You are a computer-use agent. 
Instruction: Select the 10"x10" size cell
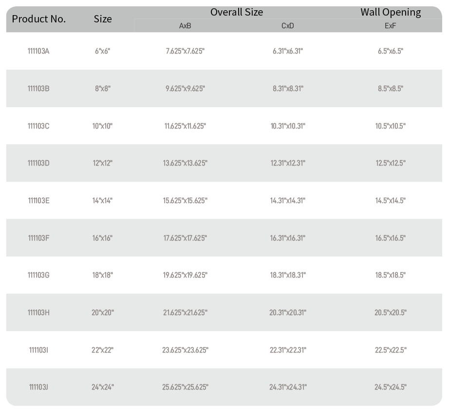(103, 126)
